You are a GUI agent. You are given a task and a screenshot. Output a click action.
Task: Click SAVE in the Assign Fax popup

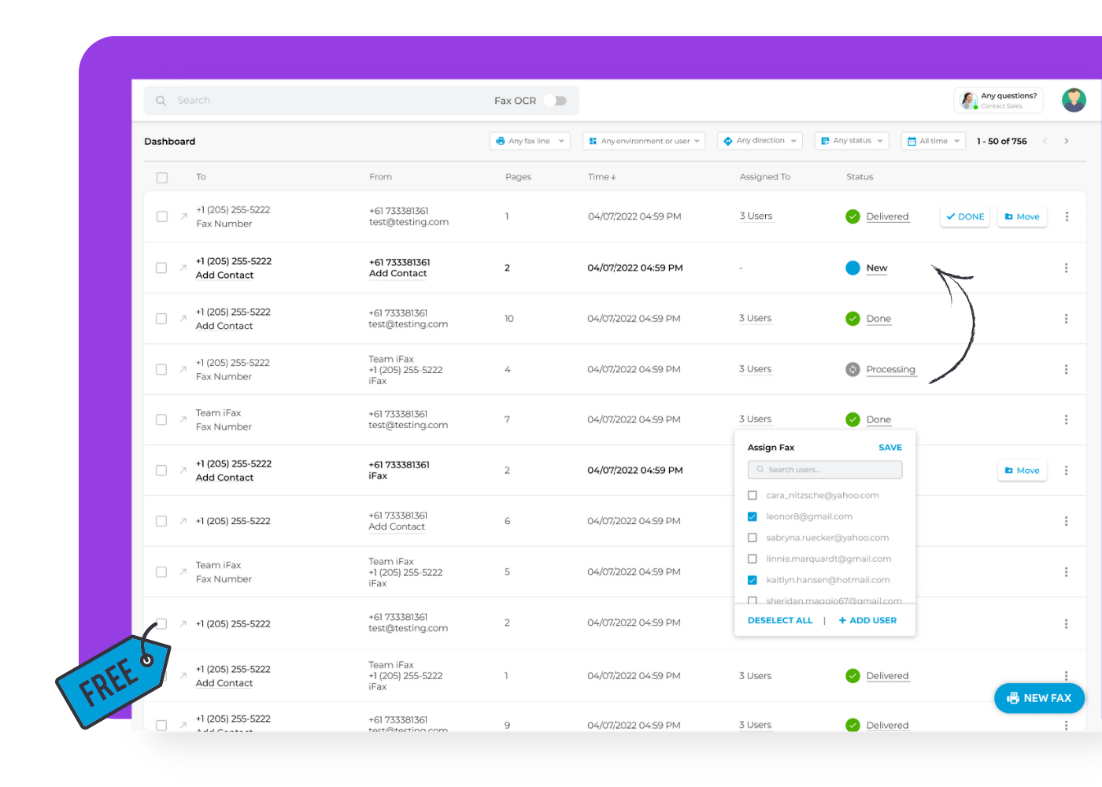(x=890, y=448)
